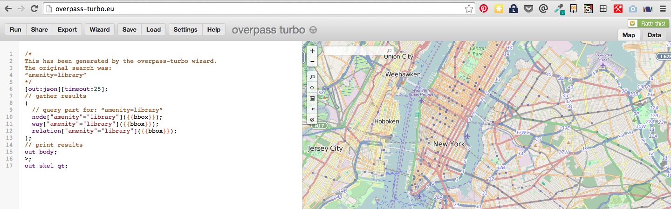Open the Chrome hamburger menu
Viewport: 671px width, 209px height.
click(x=662, y=8)
